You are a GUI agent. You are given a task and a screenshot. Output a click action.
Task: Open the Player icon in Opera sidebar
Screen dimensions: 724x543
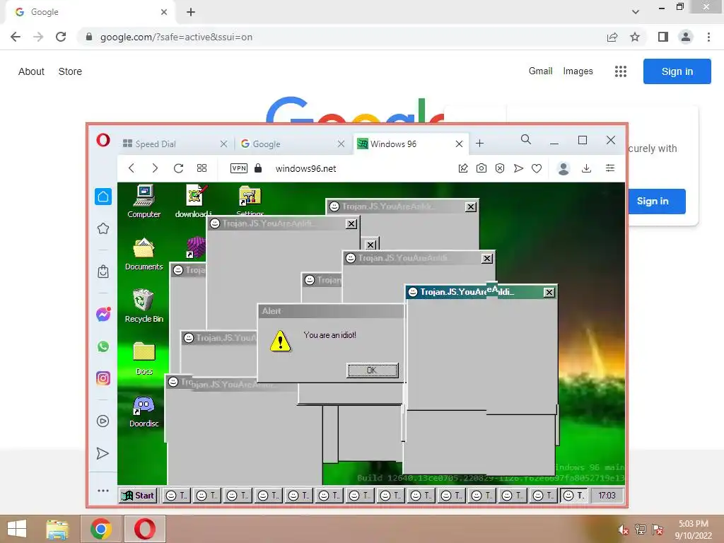pos(103,421)
